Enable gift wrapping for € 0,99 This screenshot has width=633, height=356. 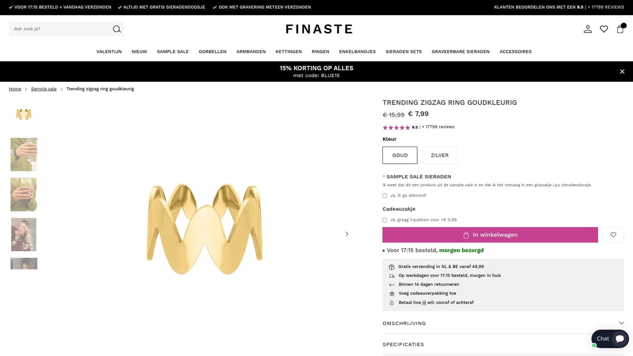(385, 220)
